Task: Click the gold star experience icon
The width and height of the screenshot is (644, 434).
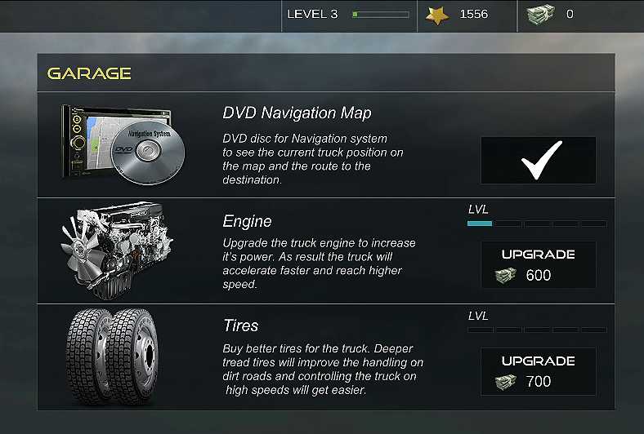Action: (x=437, y=15)
